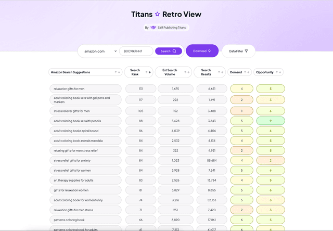Sort Amazon Search Suggestions ascending with up arrow

pyautogui.click(x=116, y=72)
